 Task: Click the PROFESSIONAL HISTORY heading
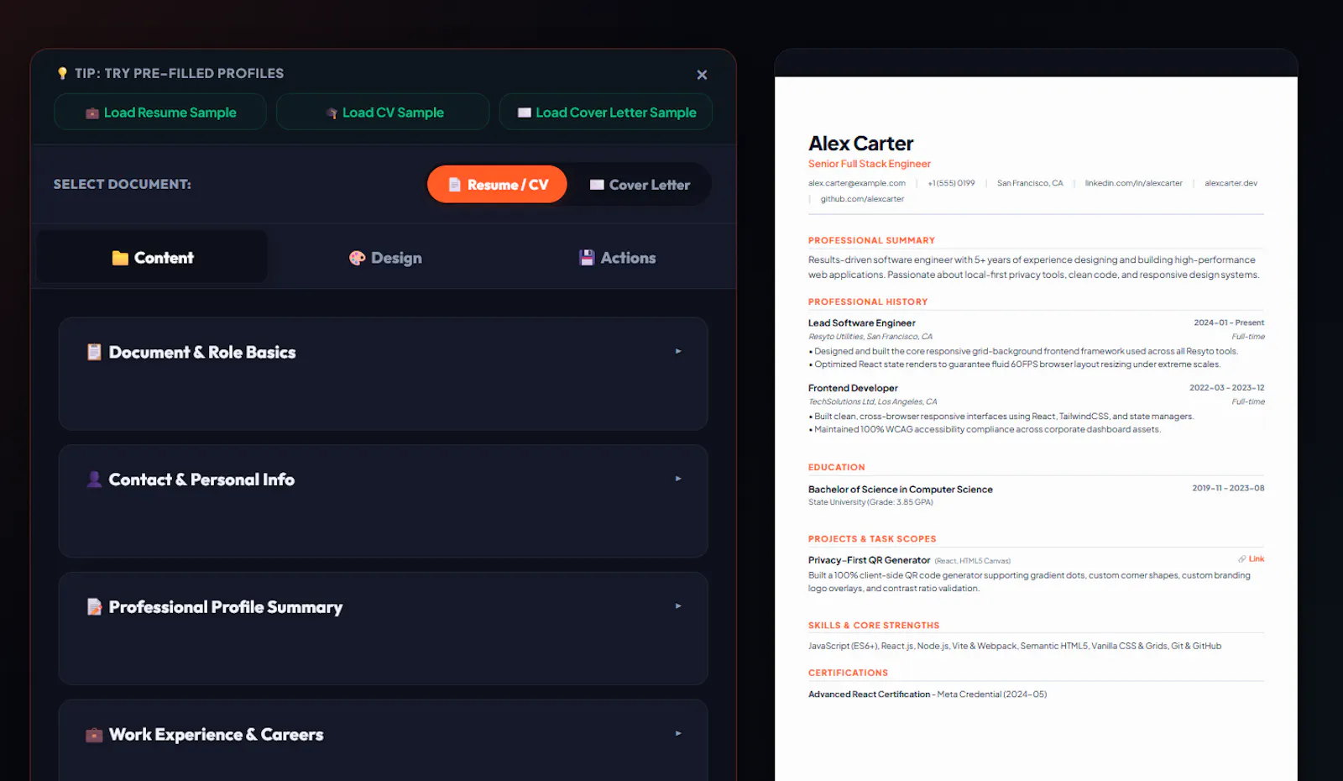(x=868, y=301)
